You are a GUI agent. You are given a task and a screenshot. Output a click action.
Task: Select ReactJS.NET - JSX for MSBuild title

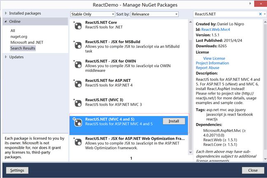coord(113,42)
